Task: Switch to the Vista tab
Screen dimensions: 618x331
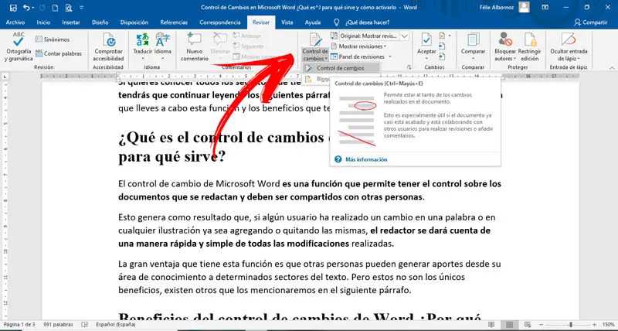Action: (287, 22)
